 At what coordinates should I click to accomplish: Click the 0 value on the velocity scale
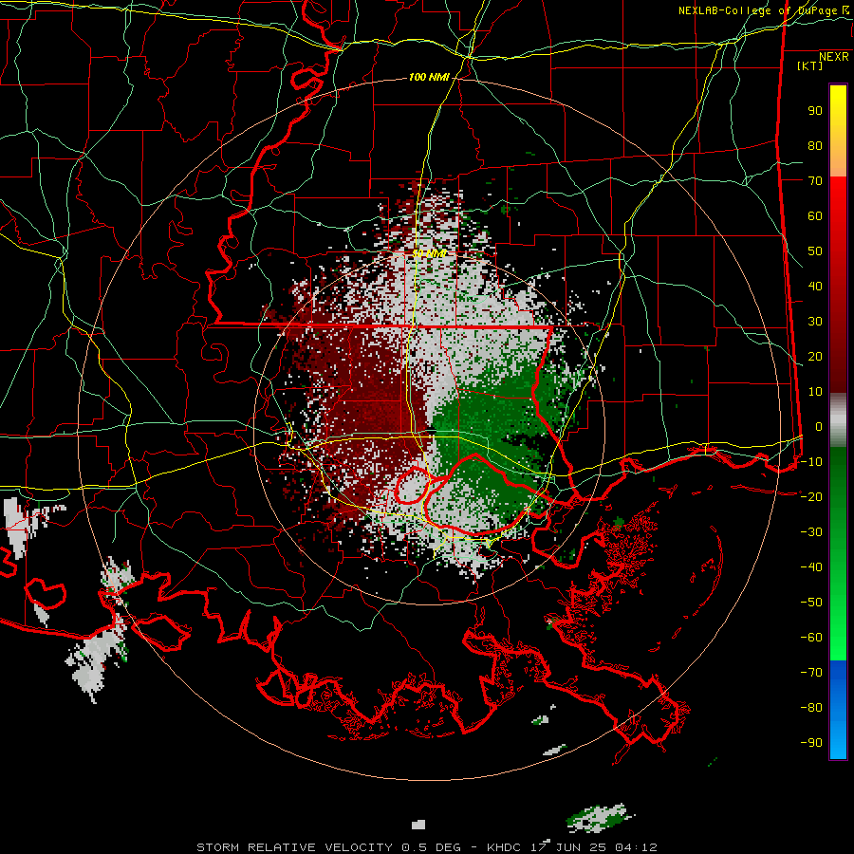tap(819, 426)
